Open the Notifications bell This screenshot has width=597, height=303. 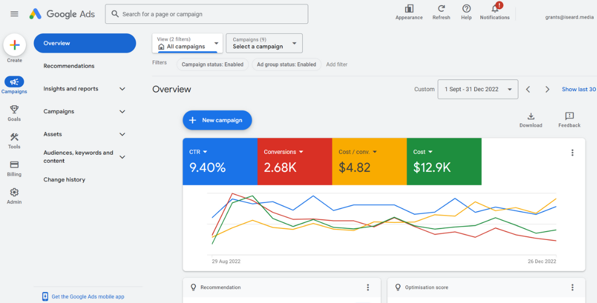point(495,9)
